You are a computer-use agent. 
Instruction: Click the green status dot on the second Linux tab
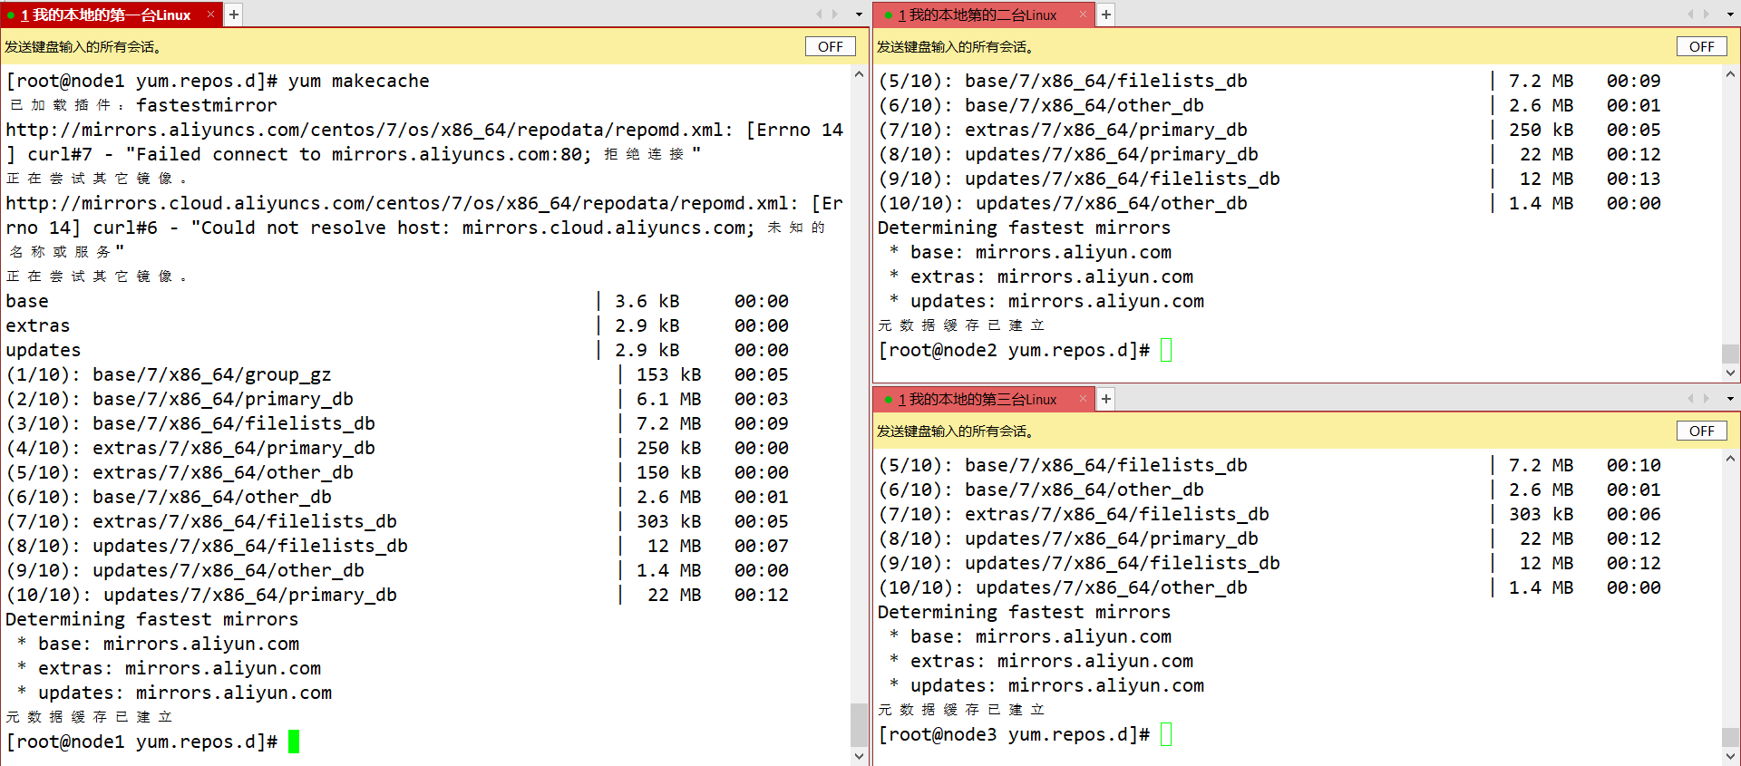tap(889, 15)
